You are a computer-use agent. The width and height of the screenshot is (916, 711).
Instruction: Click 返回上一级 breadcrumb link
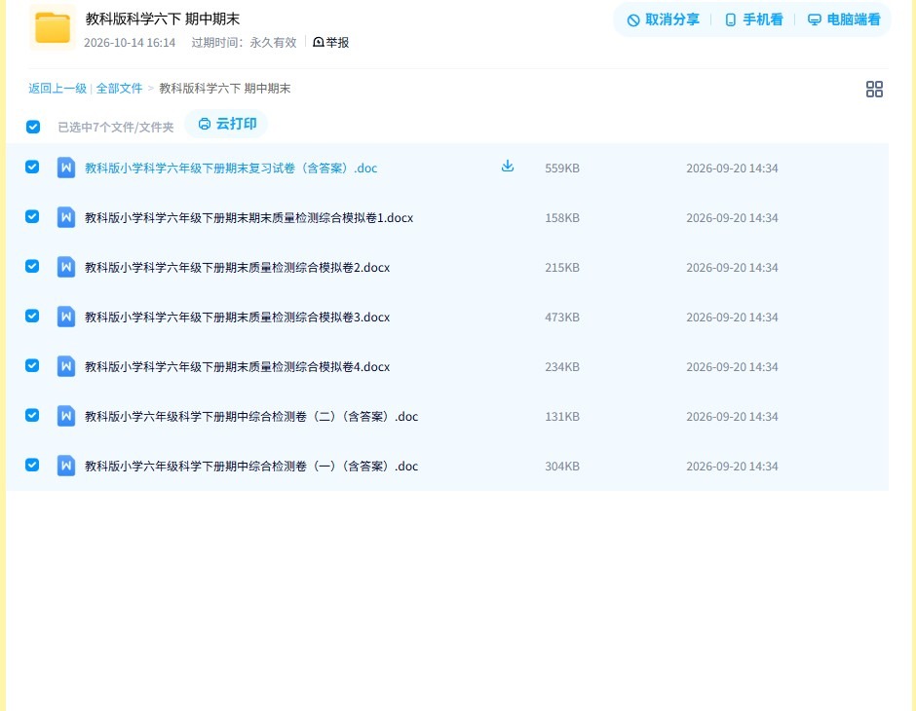coord(57,89)
